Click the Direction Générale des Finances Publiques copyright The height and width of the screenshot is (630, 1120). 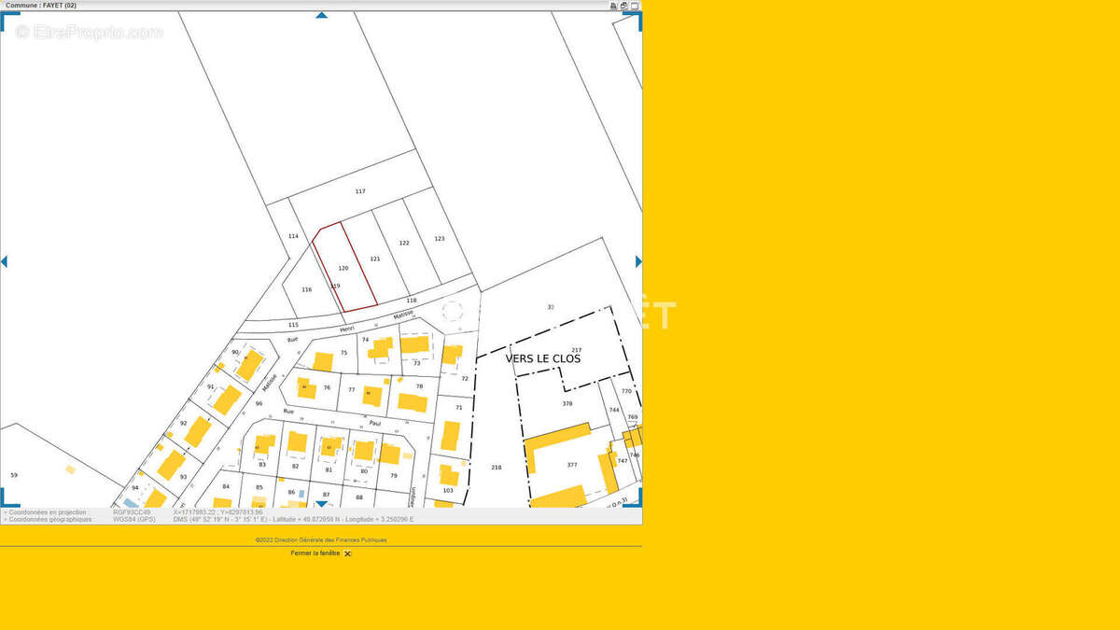(321, 539)
